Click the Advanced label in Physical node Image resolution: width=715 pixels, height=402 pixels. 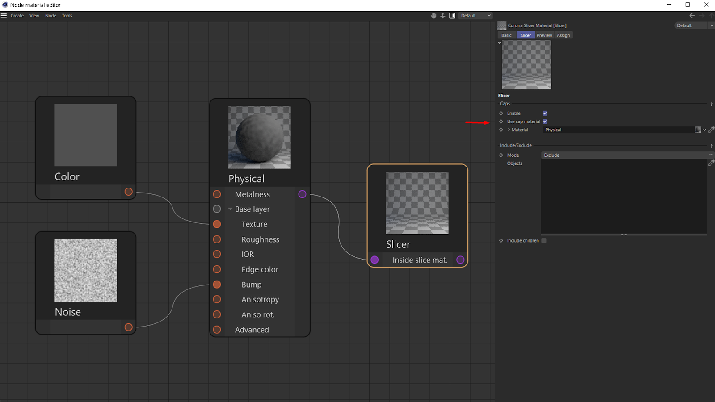252,330
